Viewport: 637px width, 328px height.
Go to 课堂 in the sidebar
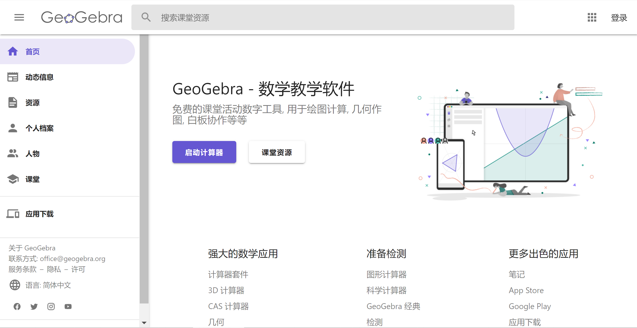32,179
